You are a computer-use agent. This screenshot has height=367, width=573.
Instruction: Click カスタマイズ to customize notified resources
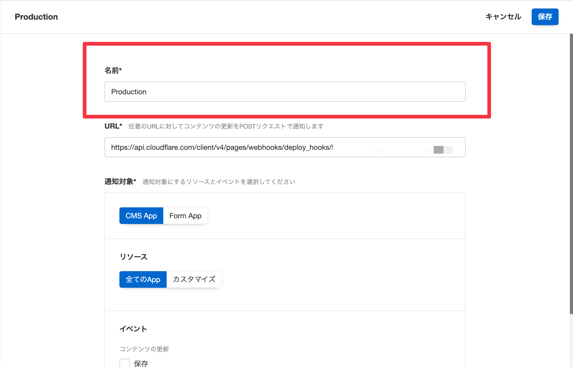[x=194, y=279]
